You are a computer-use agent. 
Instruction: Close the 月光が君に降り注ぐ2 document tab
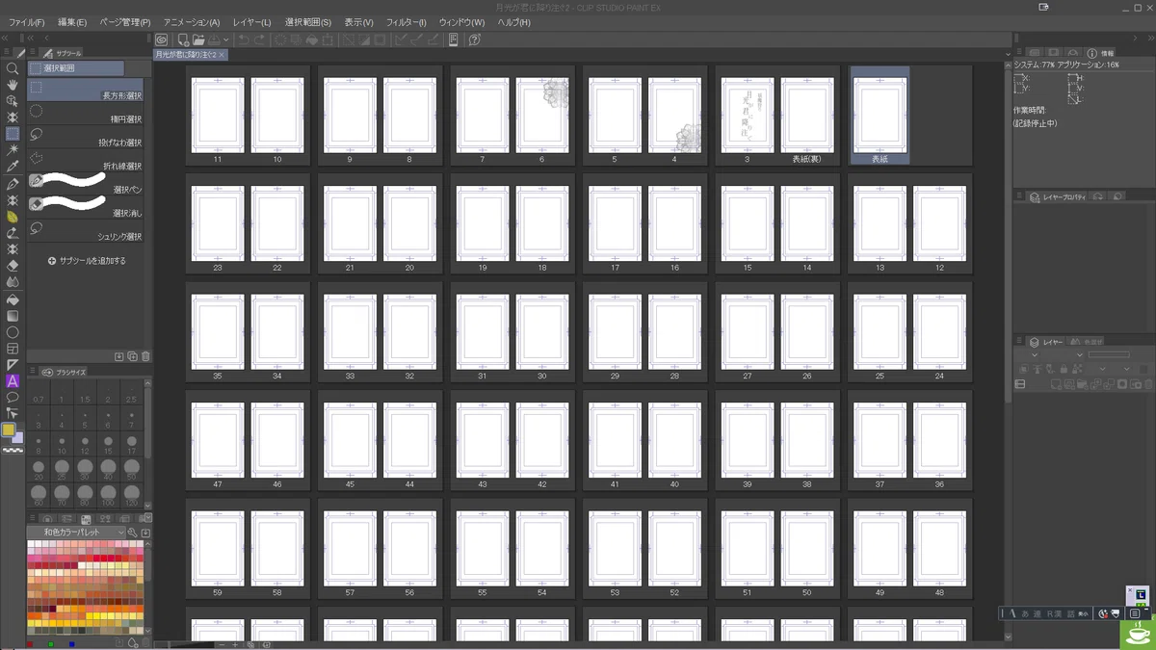(222, 55)
